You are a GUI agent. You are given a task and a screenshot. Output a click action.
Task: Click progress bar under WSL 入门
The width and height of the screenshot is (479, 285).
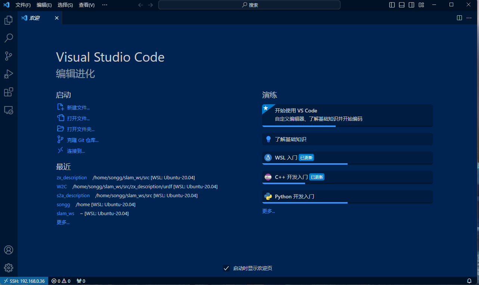coord(348,164)
